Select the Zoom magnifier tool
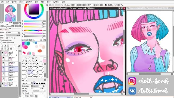This screenshot has height=98, width=174. (26, 61)
